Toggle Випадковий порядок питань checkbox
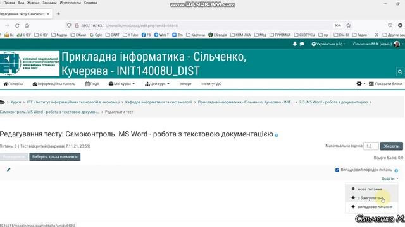Viewport: 405px width, 227px height. click(337, 170)
